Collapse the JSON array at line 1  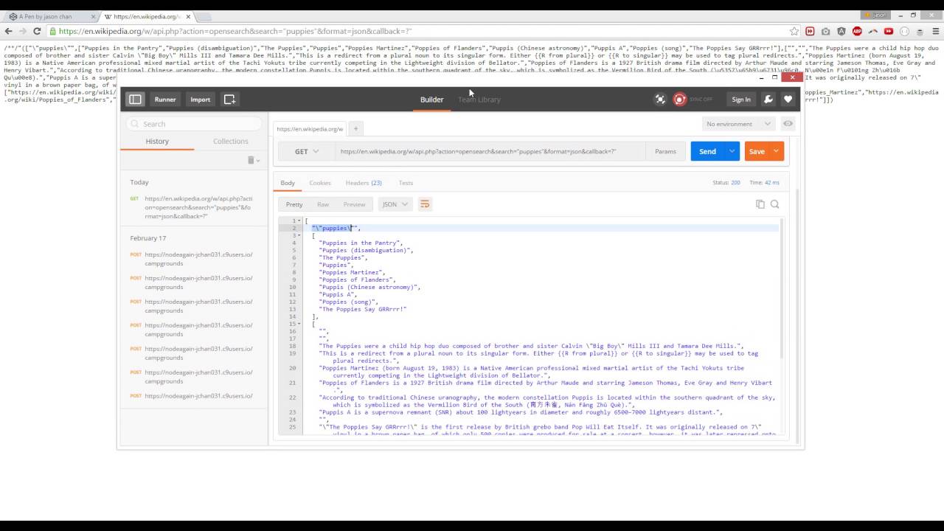point(299,221)
